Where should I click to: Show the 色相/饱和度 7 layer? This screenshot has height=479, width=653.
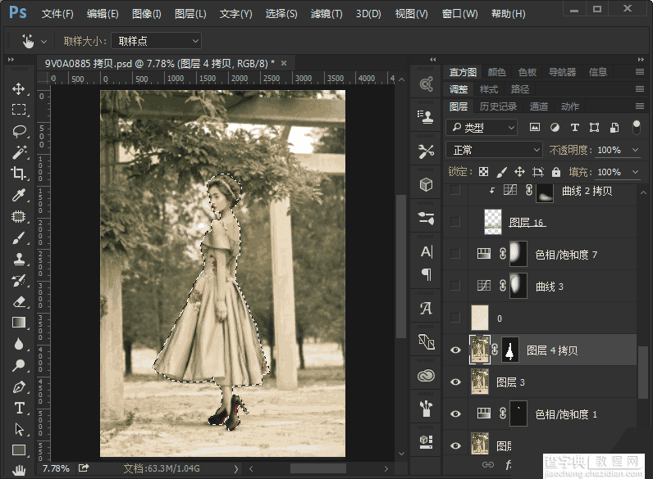point(455,254)
